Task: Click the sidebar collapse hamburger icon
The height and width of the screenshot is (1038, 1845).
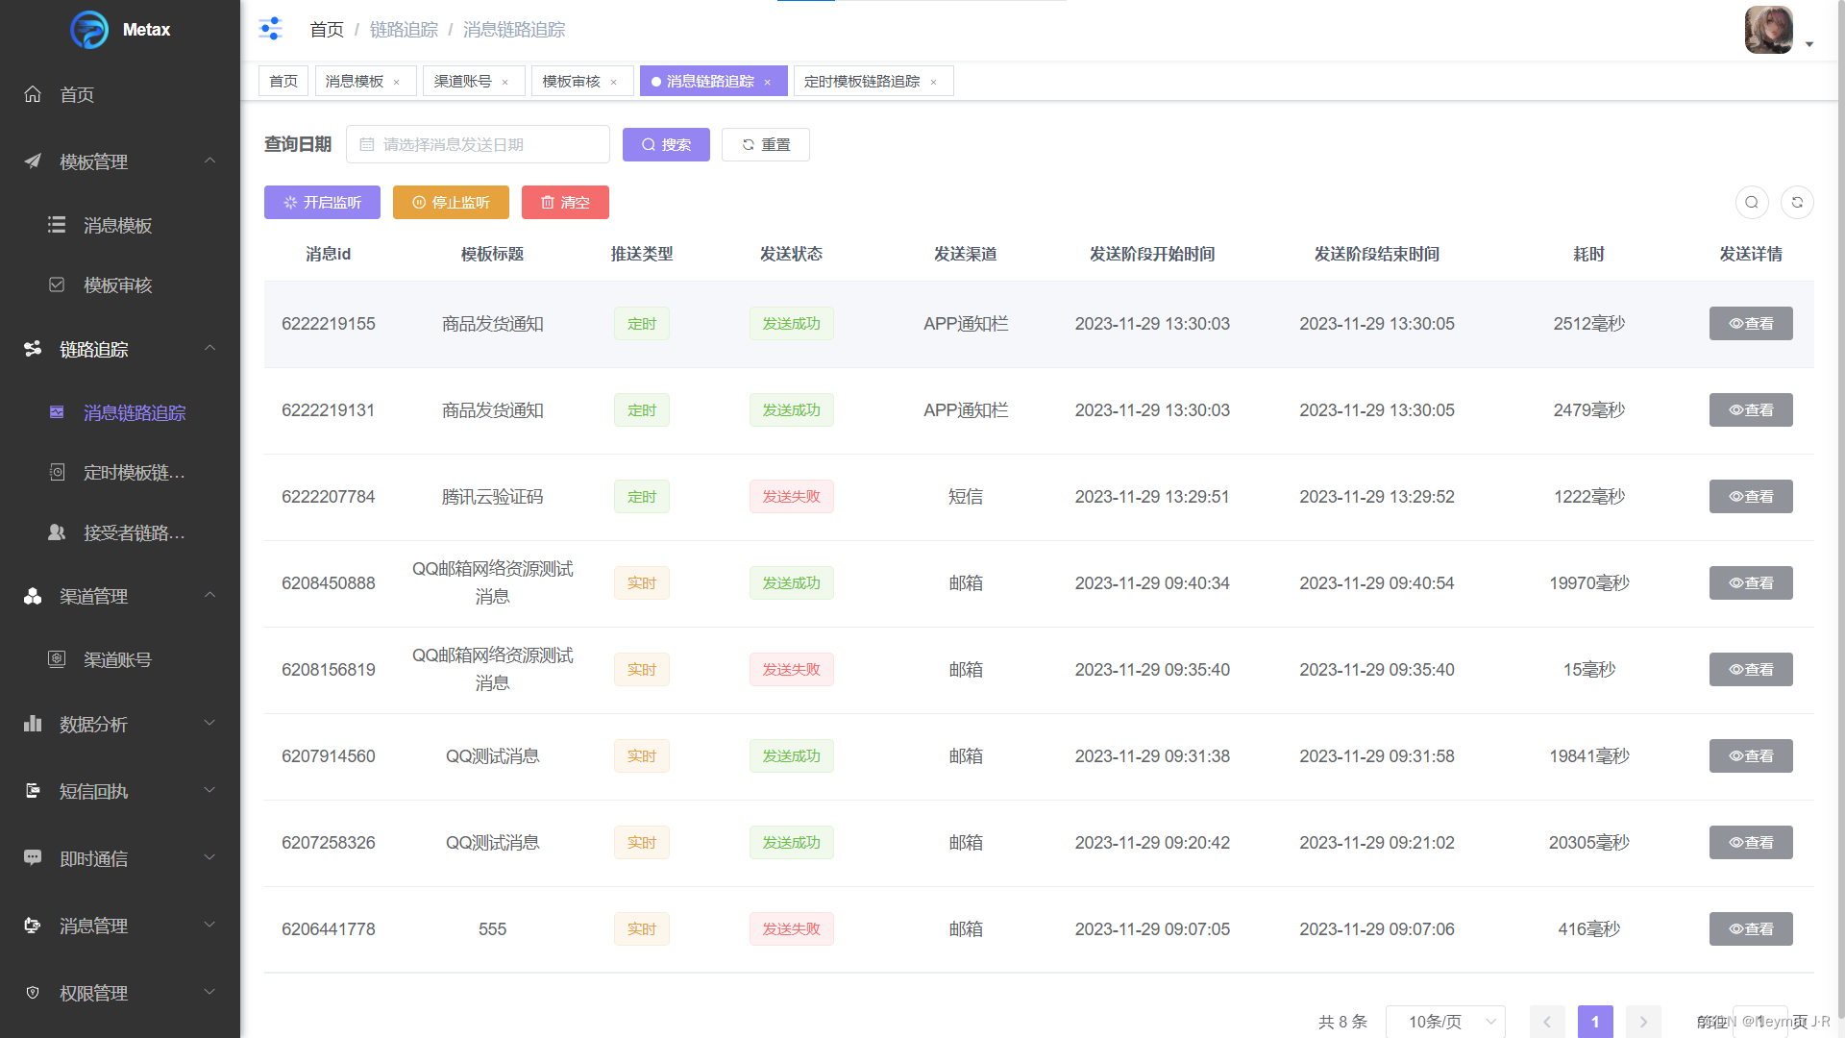Action: (x=271, y=29)
